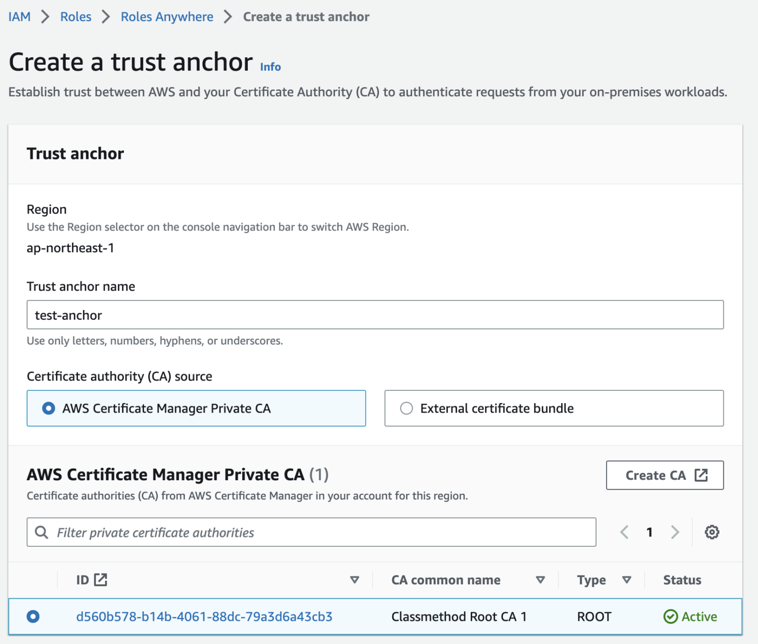Open the ID column sort dropdown
This screenshot has width=758, height=644.
pyautogui.click(x=354, y=580)
